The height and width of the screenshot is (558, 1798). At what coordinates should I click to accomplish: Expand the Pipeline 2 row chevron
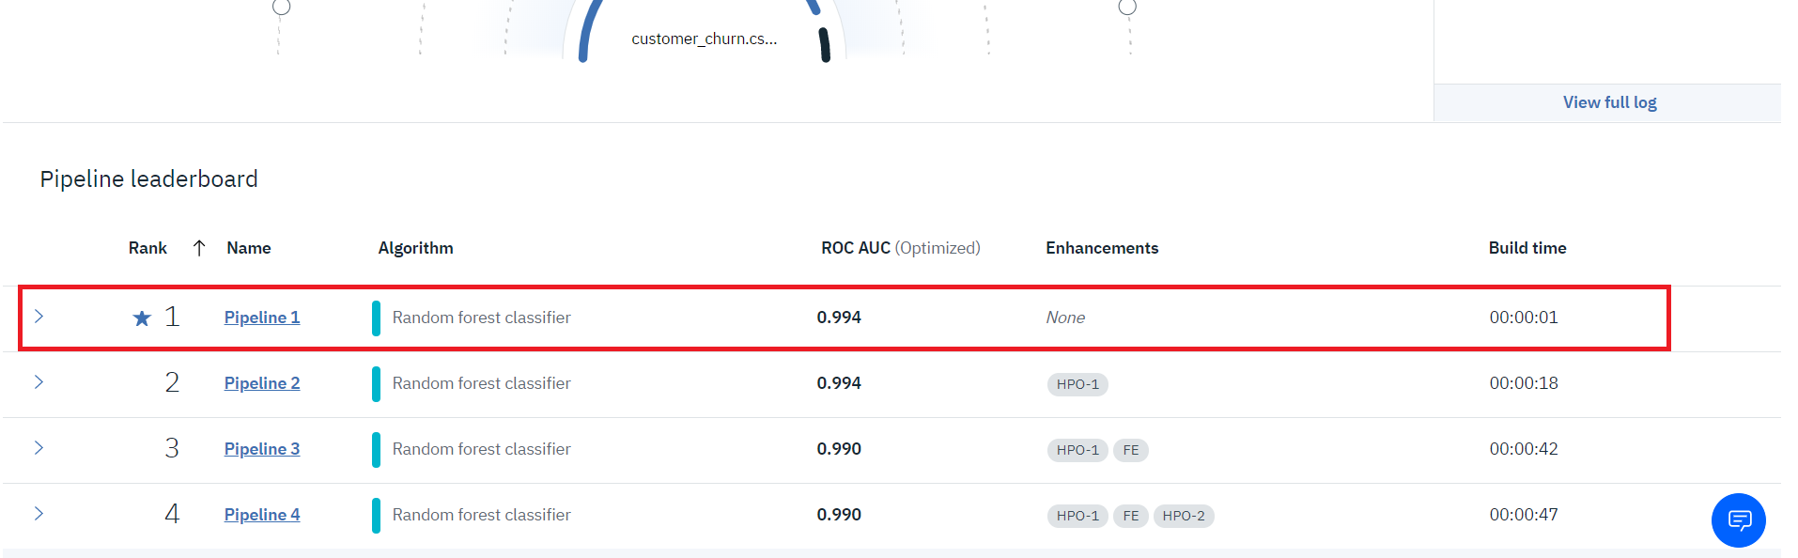point(39,382)
